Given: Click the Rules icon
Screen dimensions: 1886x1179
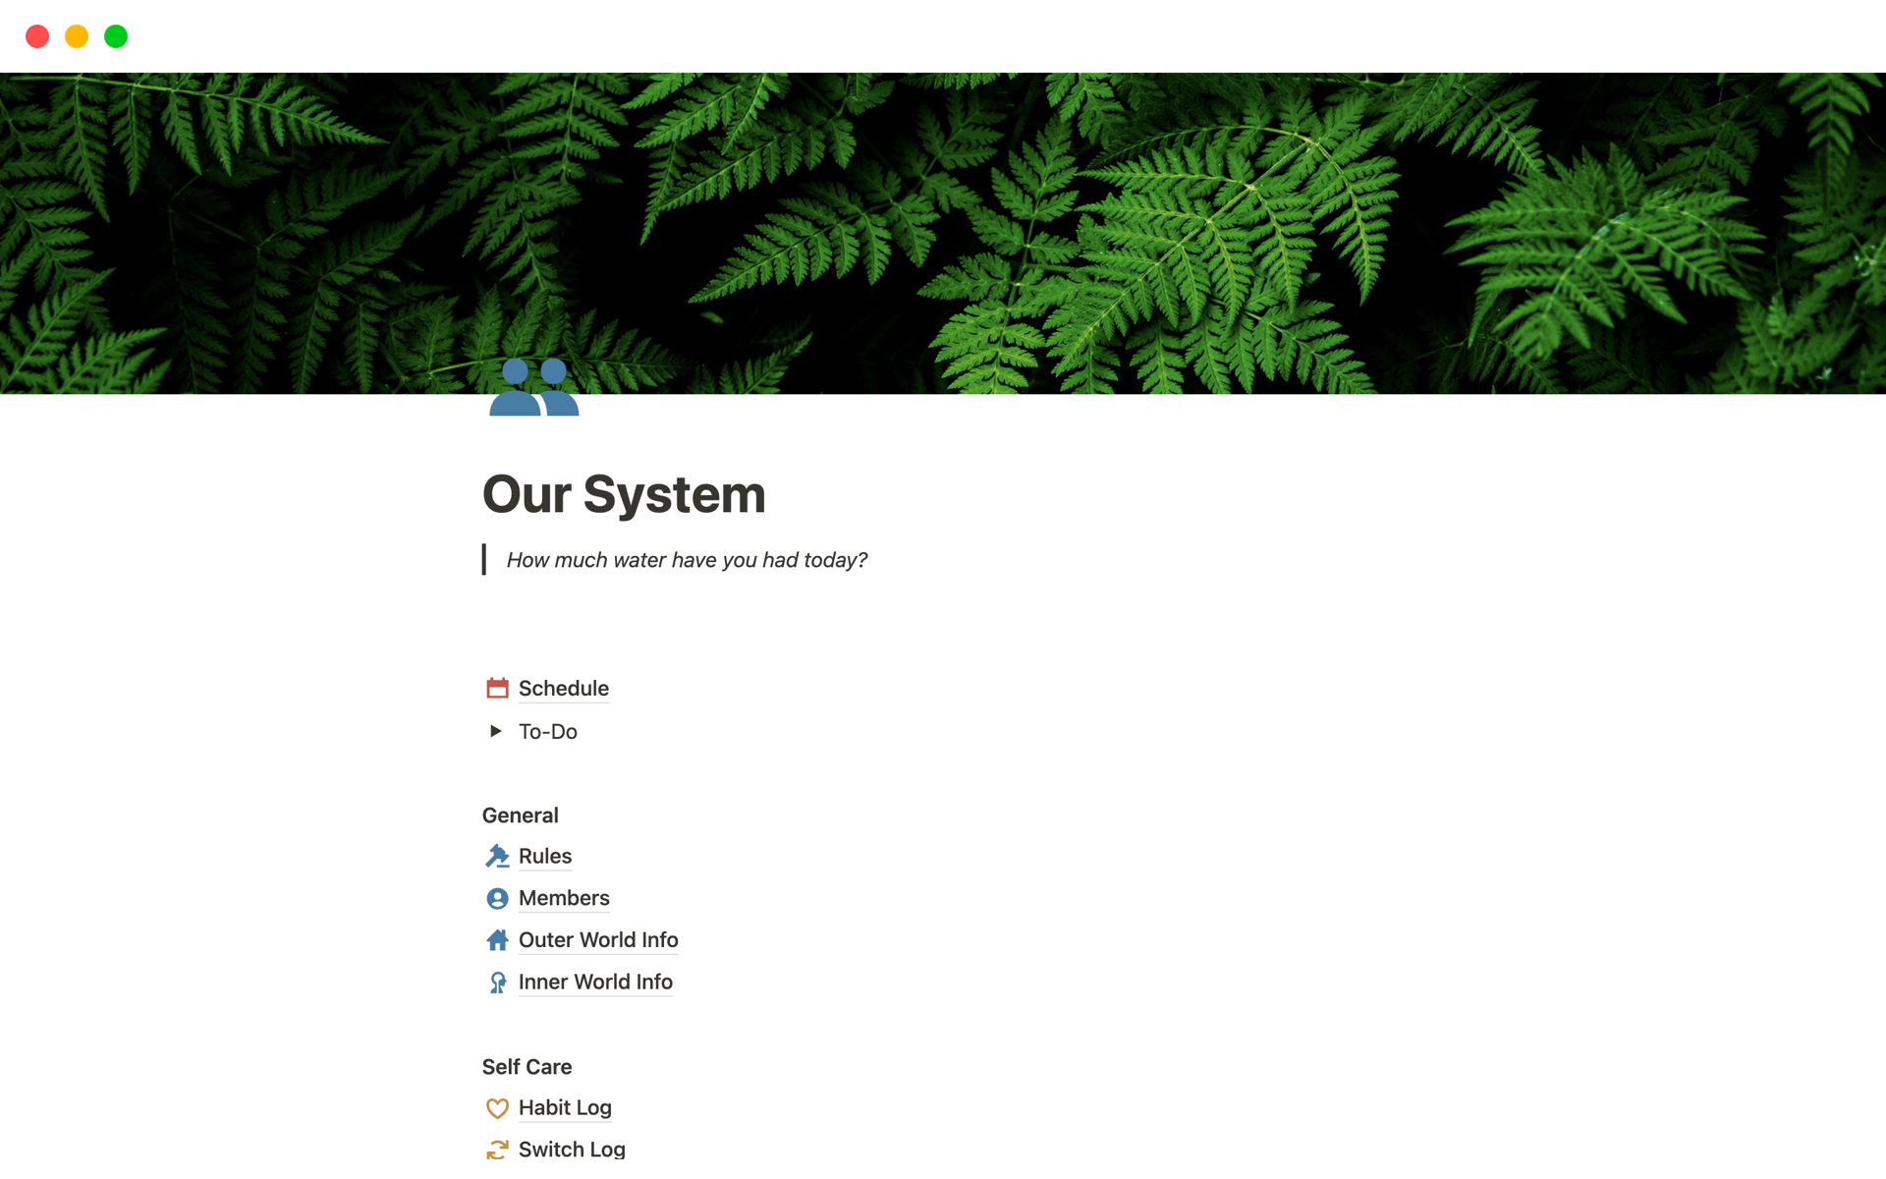Looking at the screenshot, I should click(x=497, y=856).
